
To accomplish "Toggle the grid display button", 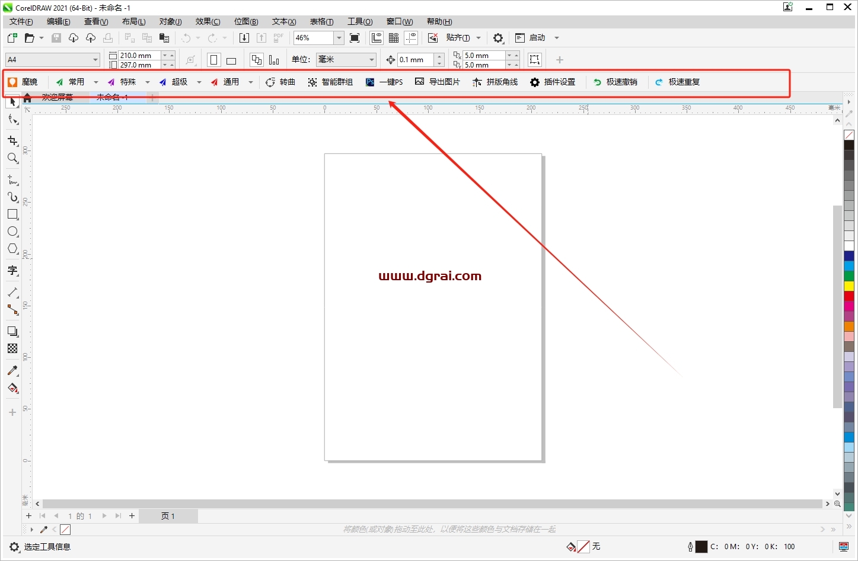I will 394,38.
